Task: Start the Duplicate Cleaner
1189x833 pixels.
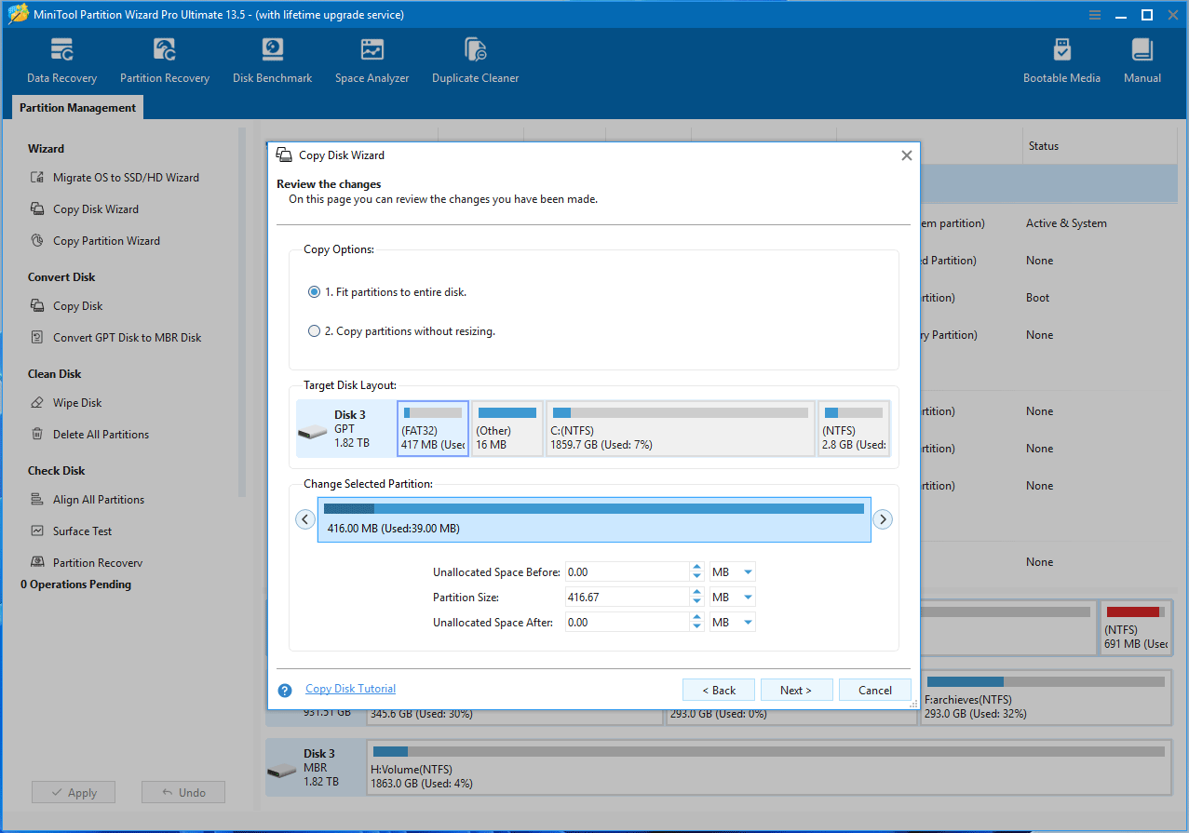Action: (x=475, y=59)
